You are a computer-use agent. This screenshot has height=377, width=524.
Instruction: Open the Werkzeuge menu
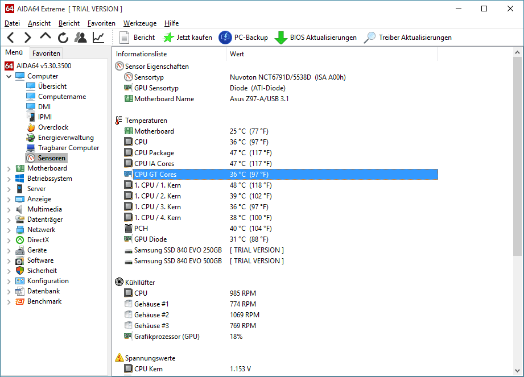point(140,23)
